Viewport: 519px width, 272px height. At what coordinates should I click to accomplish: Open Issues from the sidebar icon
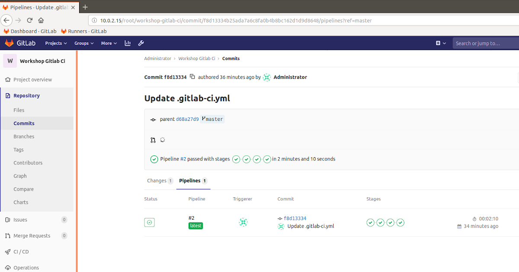7,219
